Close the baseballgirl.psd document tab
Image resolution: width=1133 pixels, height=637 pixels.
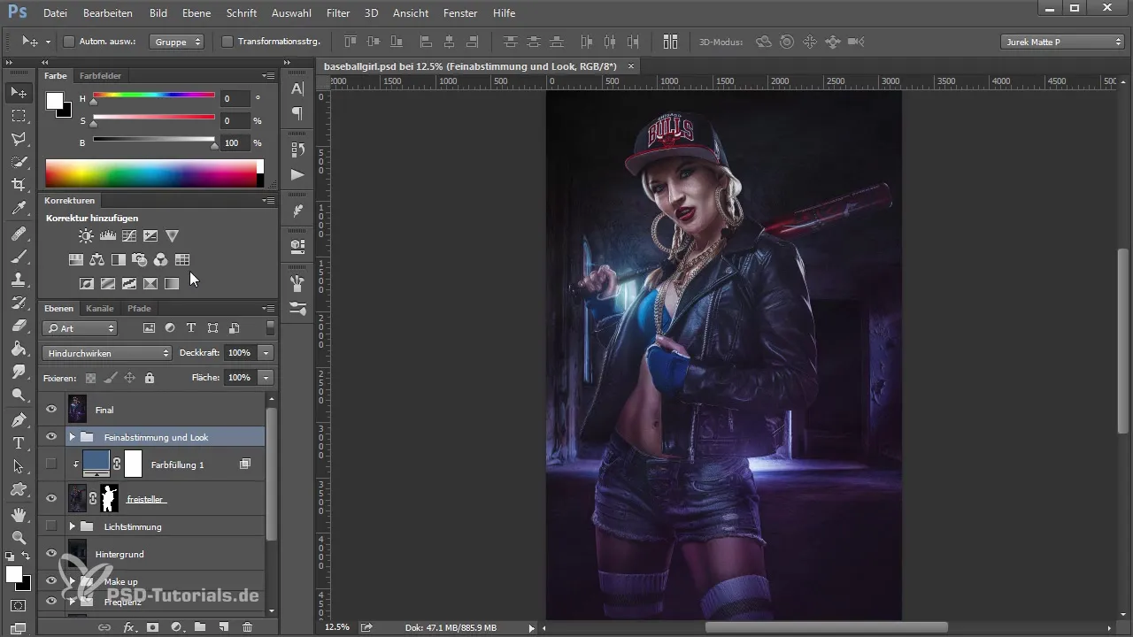pos(631,66)
